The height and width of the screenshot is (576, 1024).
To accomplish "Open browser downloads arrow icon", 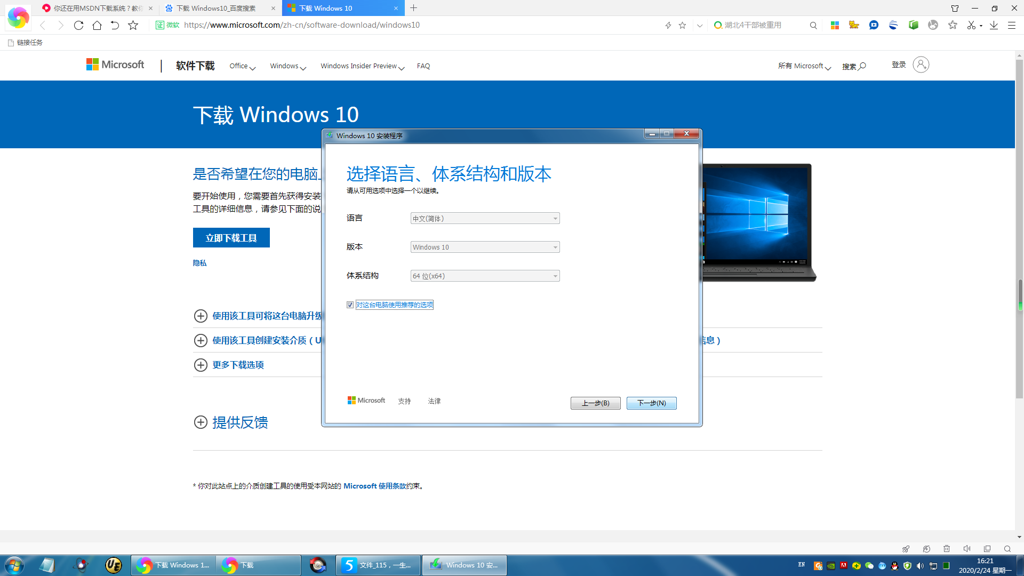I will click(x=994, y=25).
